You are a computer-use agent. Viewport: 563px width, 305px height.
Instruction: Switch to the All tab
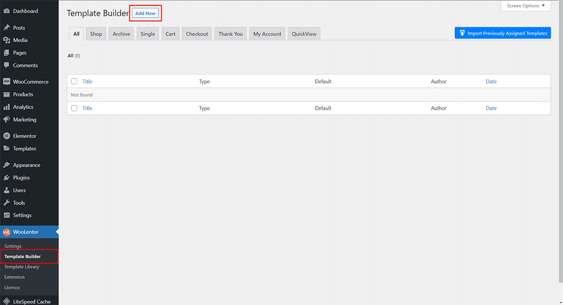[x=76, y=34]
